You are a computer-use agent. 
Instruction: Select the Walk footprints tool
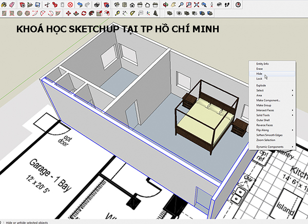[227, 5]
